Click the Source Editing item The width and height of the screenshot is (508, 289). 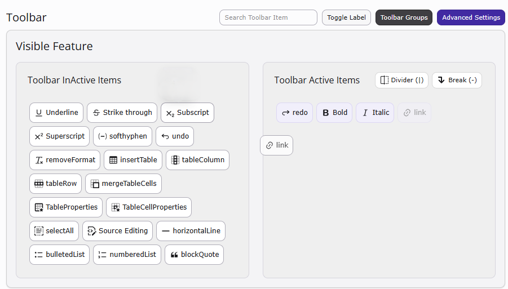tap(118, 231)
